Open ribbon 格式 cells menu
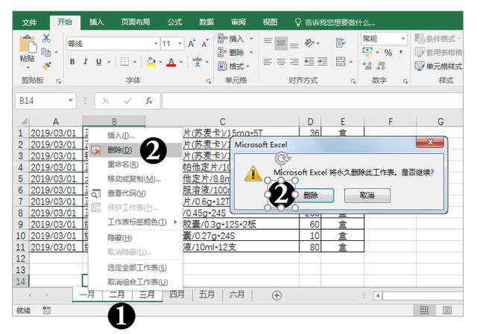This screenshot has height=334, width=477. point(233,66)
